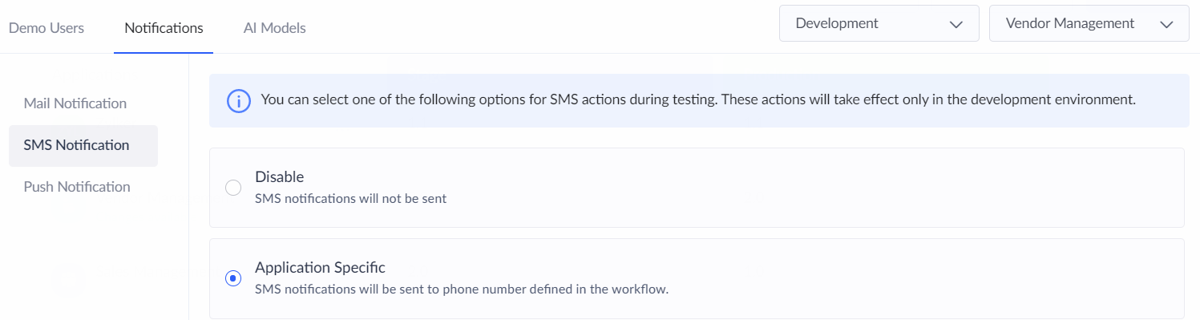
Task: Select the Application Specific radio button
Action: 233,278
